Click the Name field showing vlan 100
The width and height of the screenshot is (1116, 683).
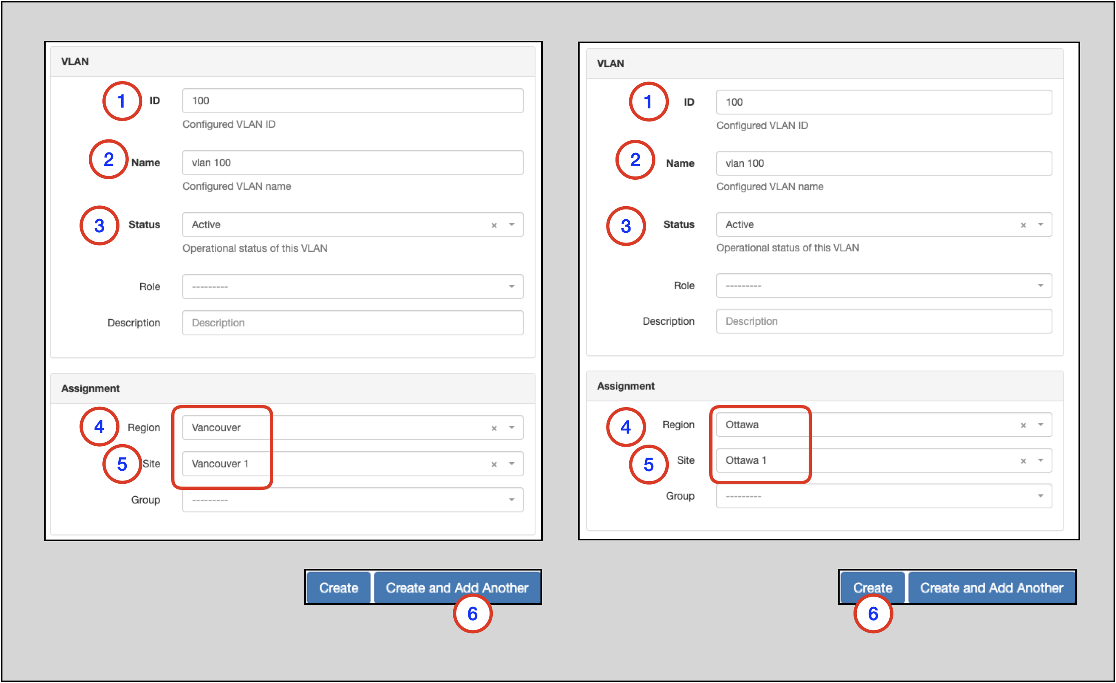pyautogui.click(x=353, y=163)
